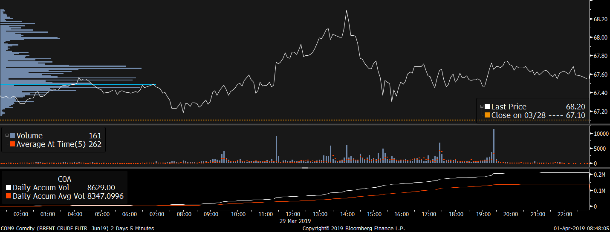Click the 67.40 price axis label

600,93
